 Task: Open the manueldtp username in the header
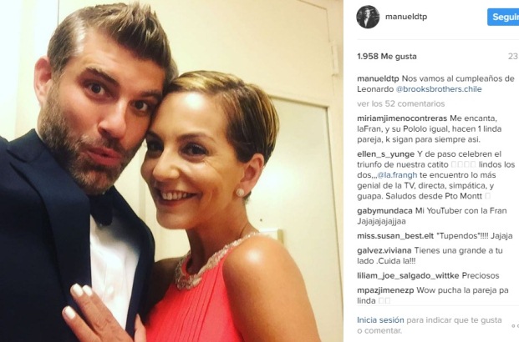pyautogui.click(x=406, y=17)
